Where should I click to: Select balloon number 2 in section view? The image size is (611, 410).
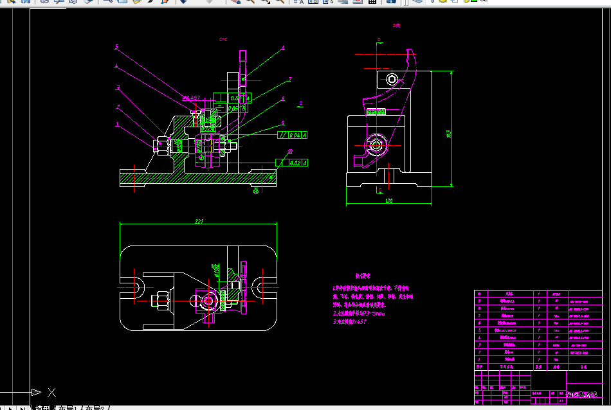click(x=117, y=107)
